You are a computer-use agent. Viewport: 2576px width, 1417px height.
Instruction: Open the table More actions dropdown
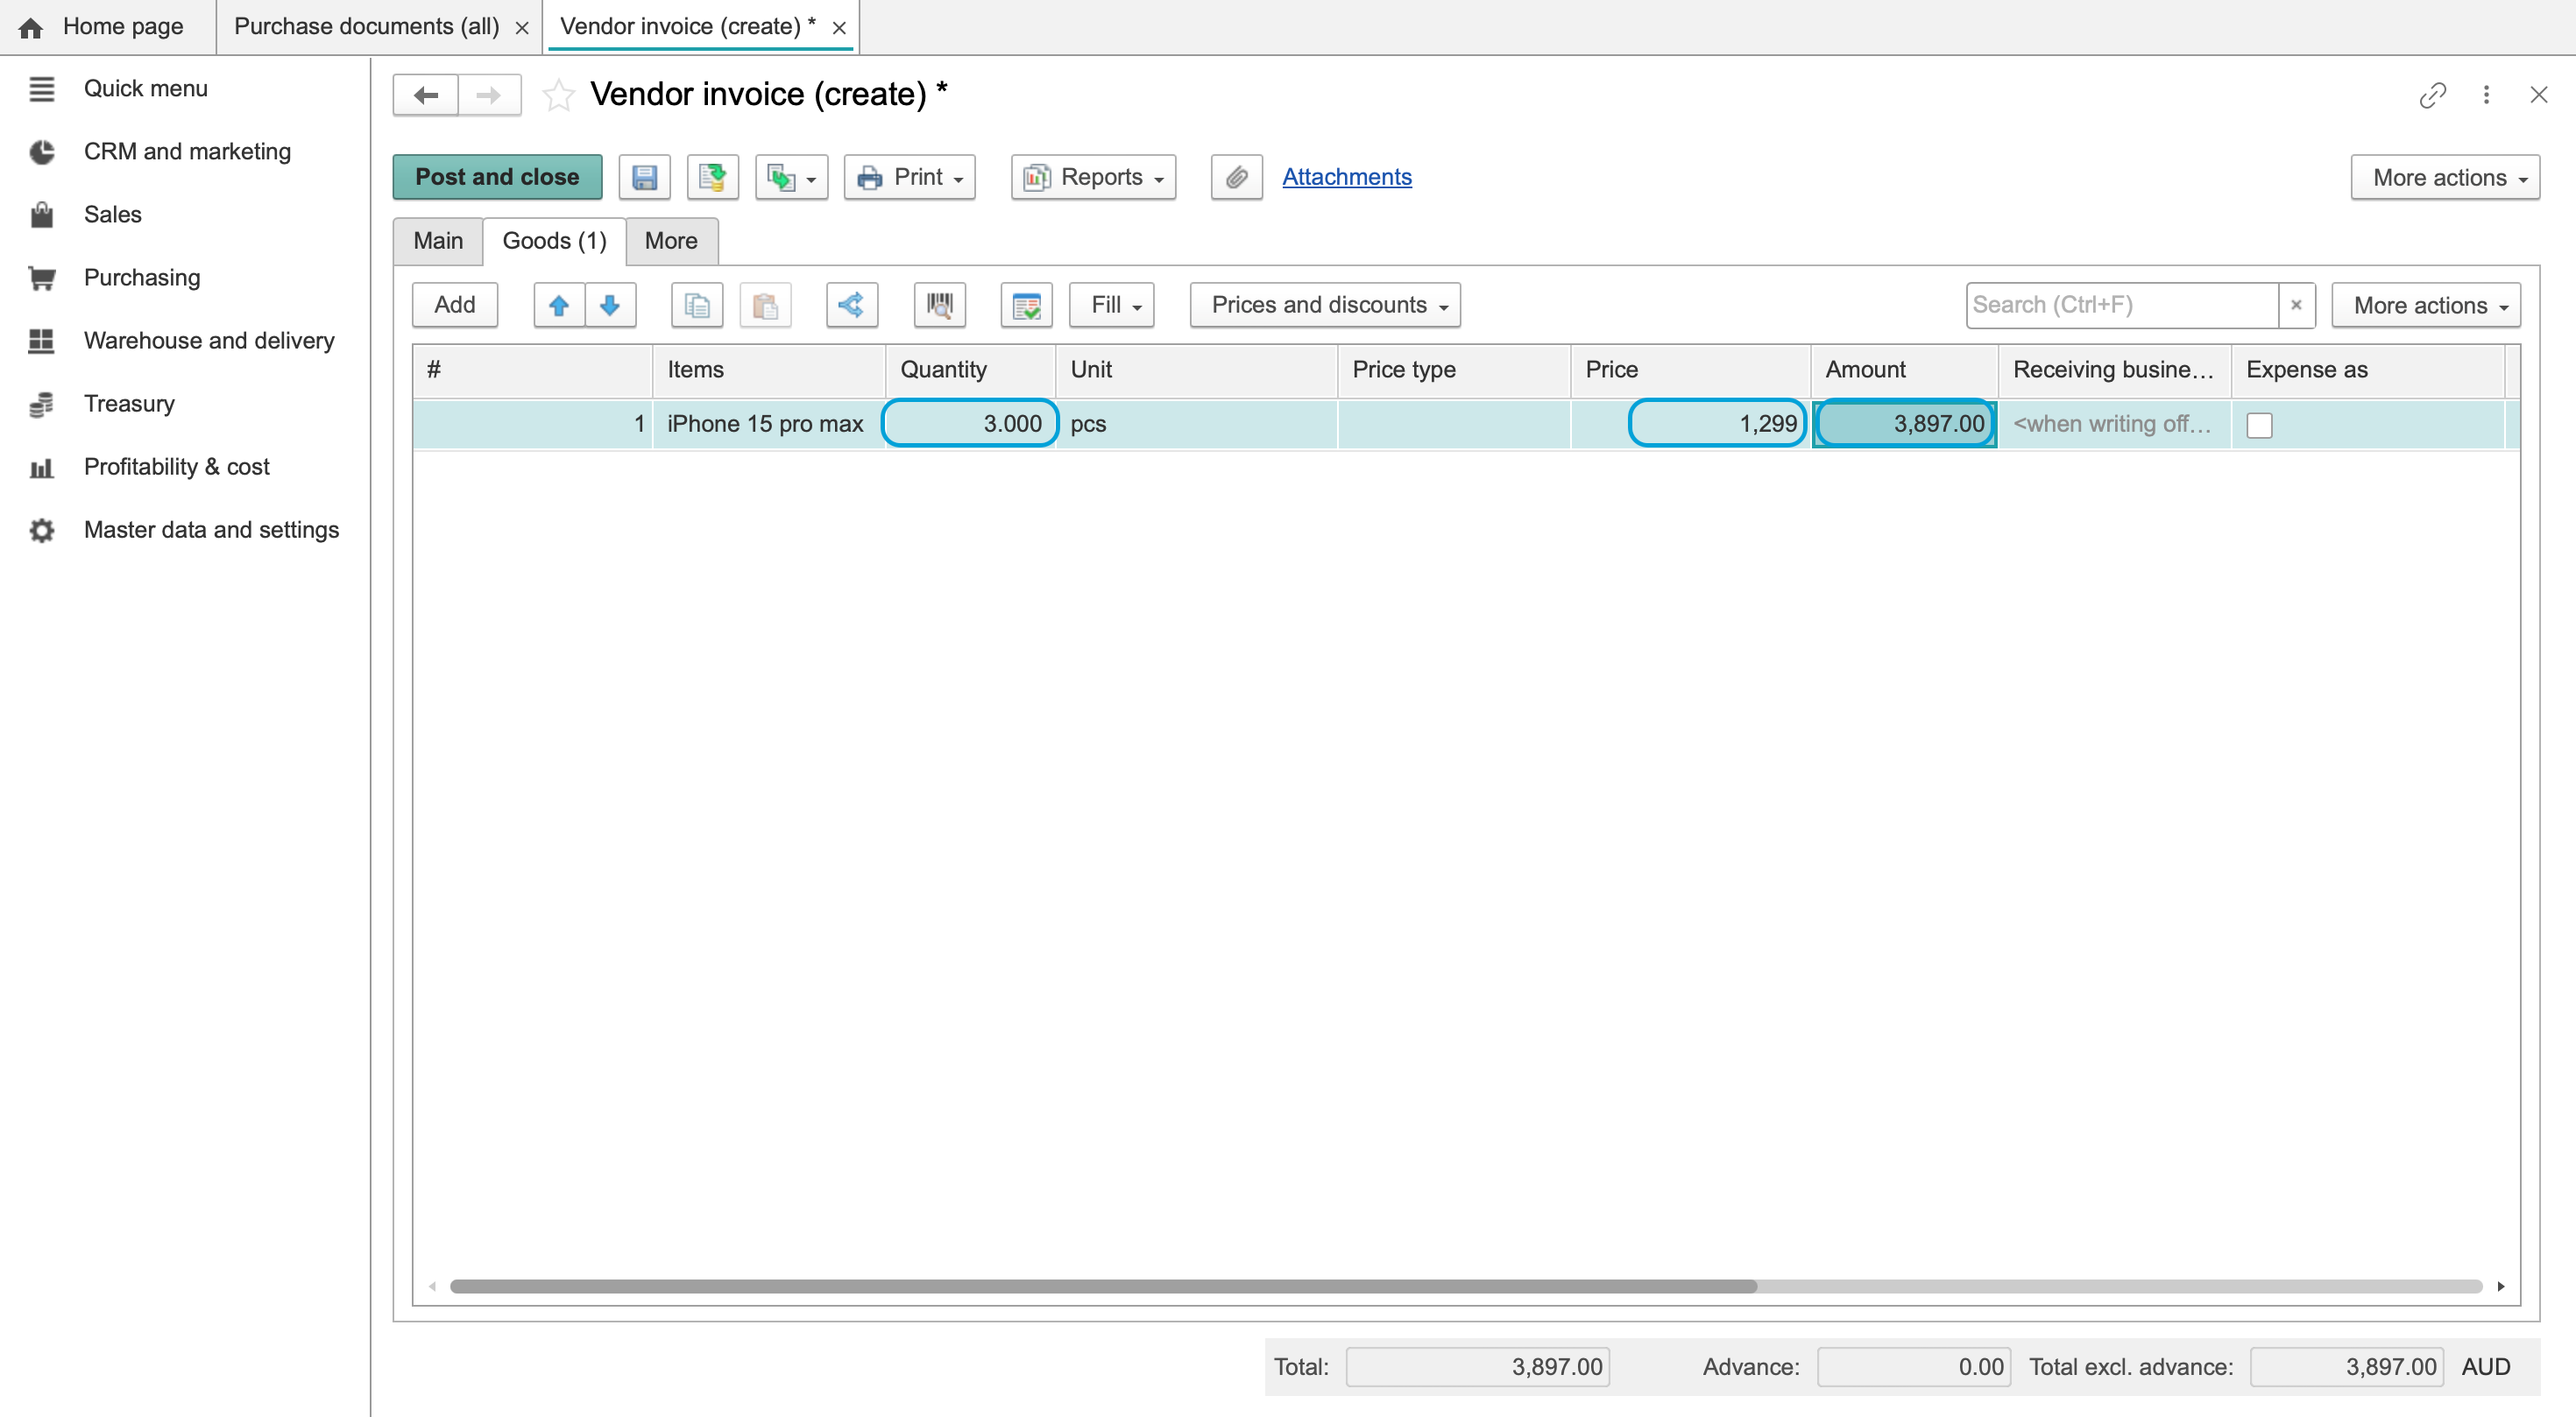coord(2425,305)
